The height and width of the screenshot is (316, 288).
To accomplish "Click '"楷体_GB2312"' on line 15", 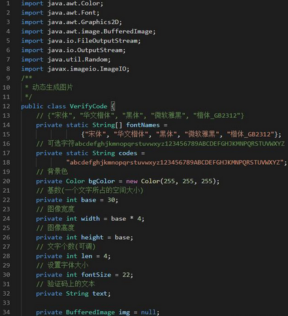I will point(251,134).
